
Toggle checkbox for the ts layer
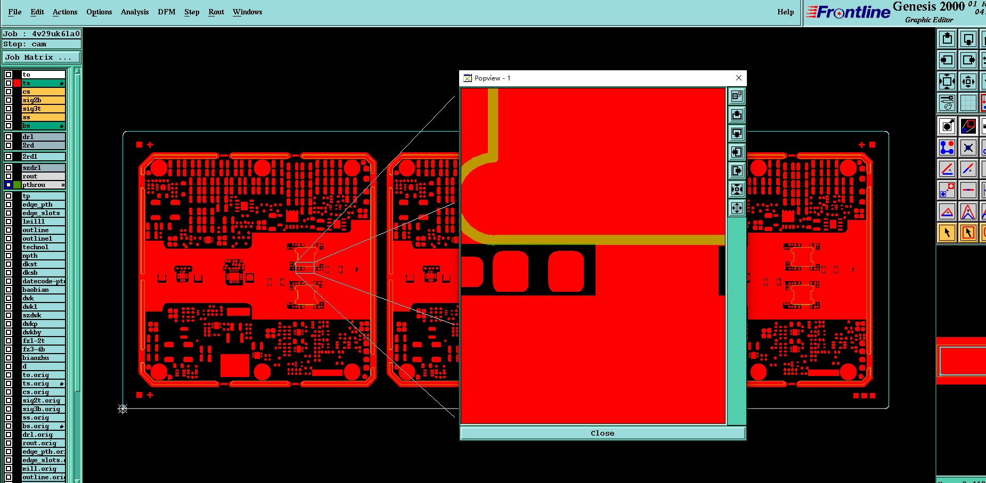9,83
